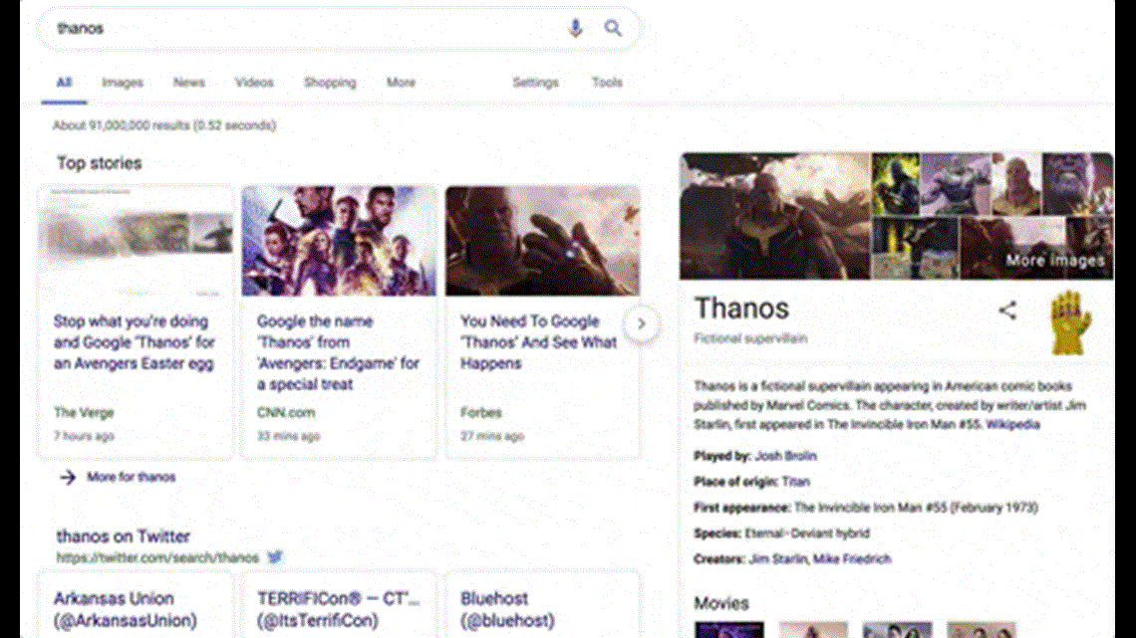Open the twitter.com/search/thanos URL
Screen dimensions: 1136x638
pos(157,557)
